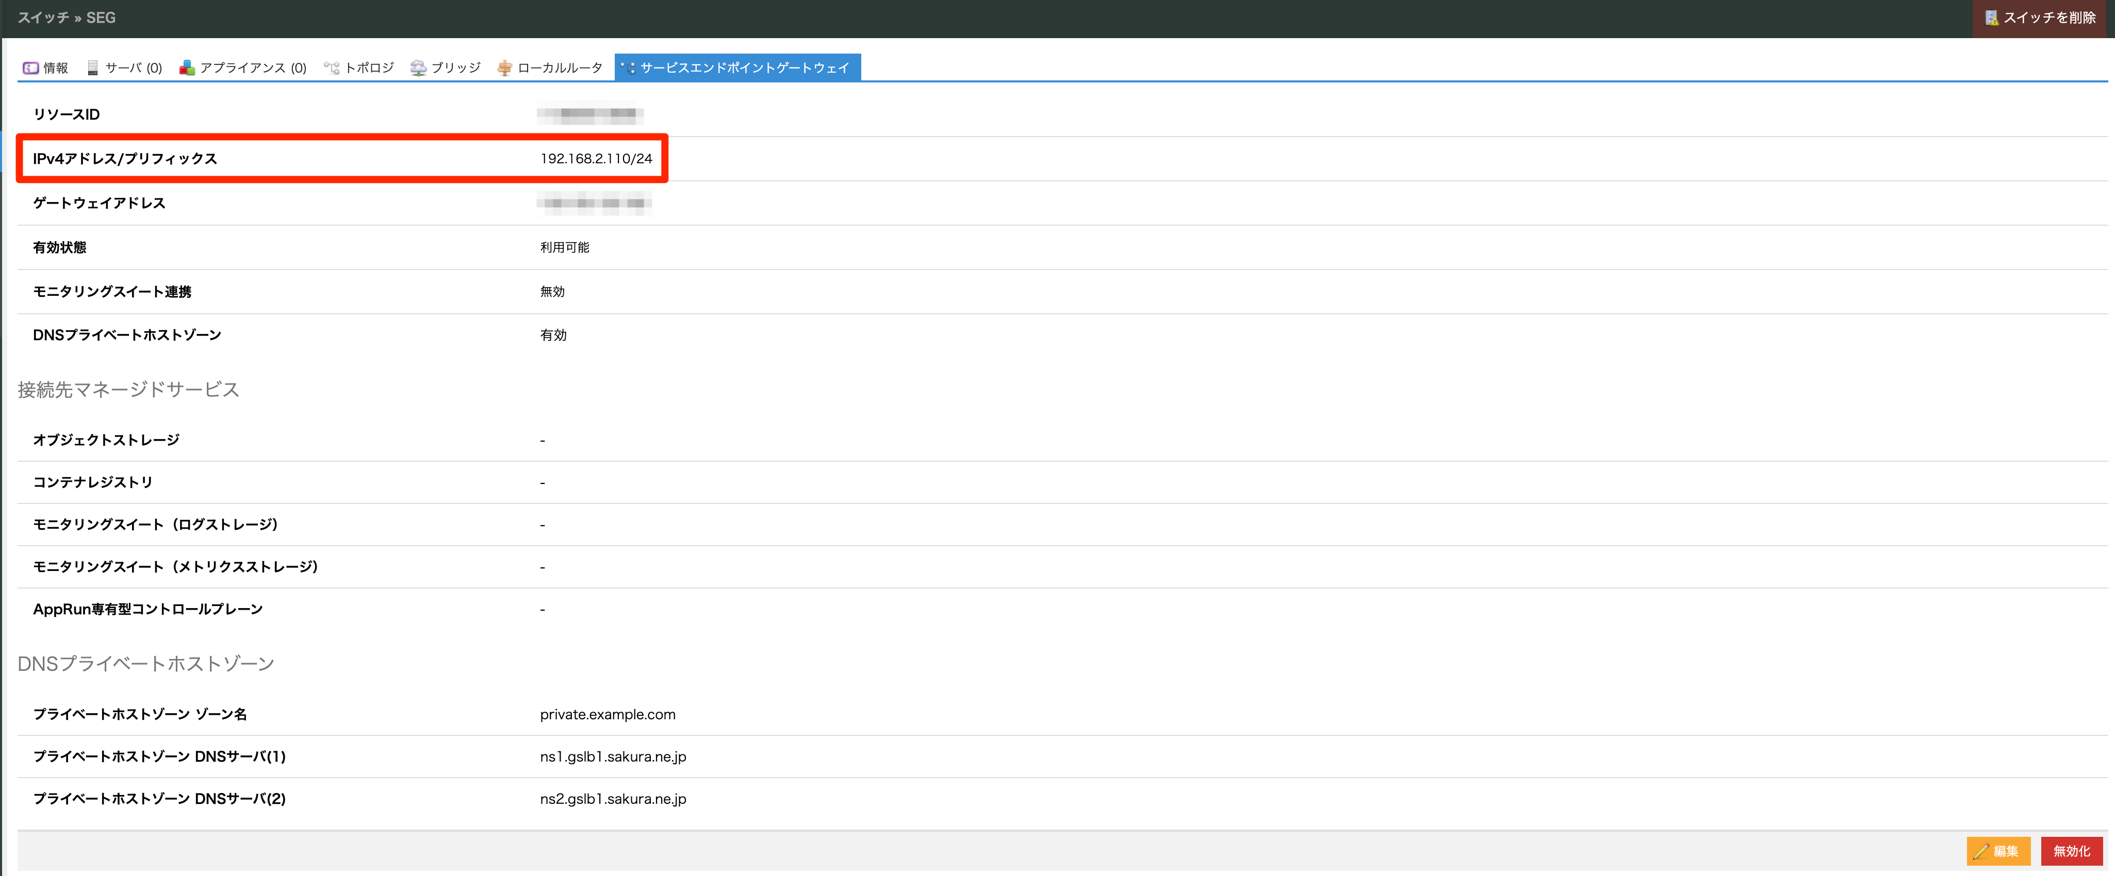Screen dimensions: 2115x876
Task: Click the blurred リソースID value
Action: tap(589, 114)
